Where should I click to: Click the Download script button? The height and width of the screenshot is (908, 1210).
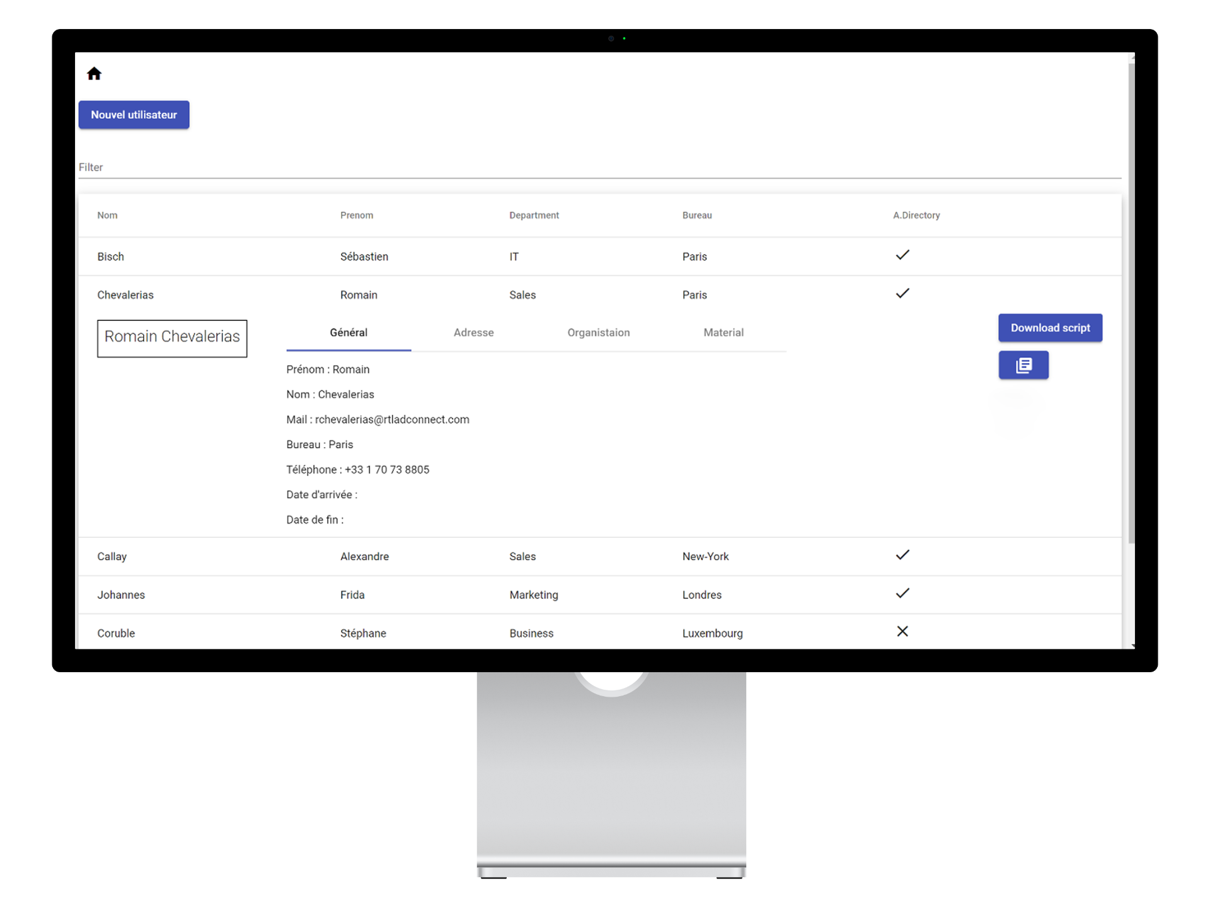point(1048,327)
